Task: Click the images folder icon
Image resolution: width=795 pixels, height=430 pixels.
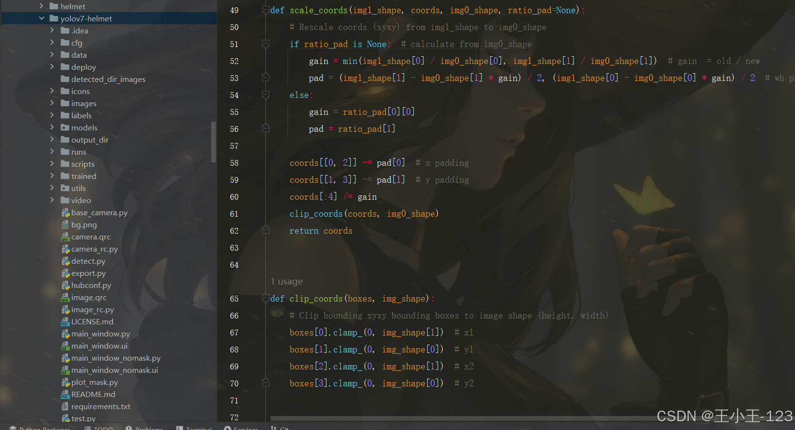Action: click(65, 103)
